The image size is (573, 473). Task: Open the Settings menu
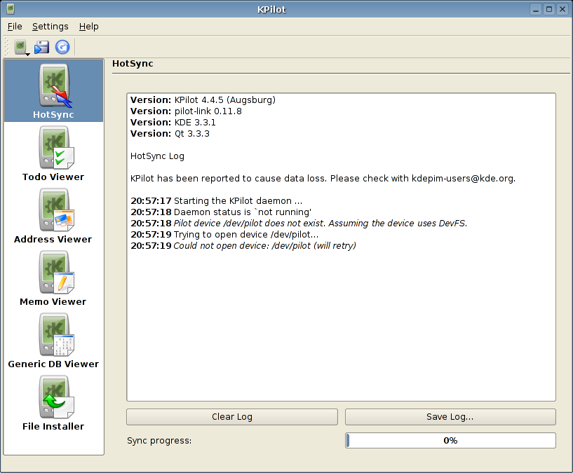50,27
